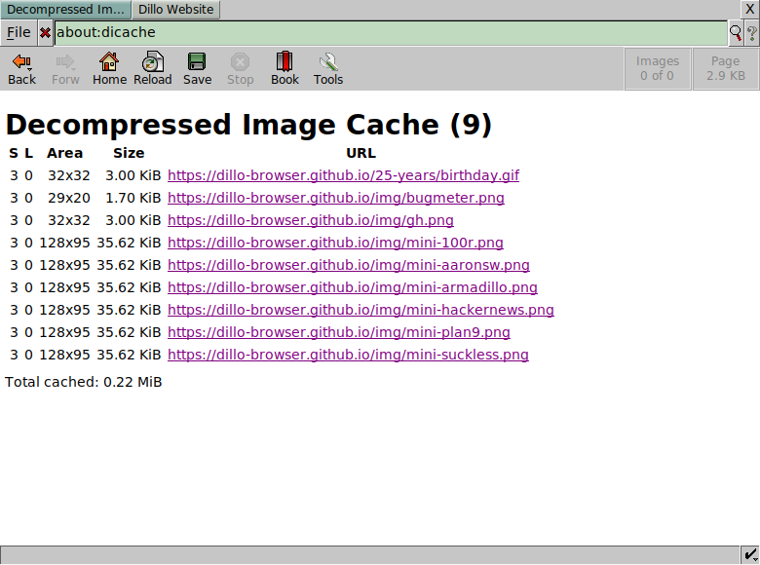Open the File menu
The width and height of the screenshot is (760, 565).
19,32
